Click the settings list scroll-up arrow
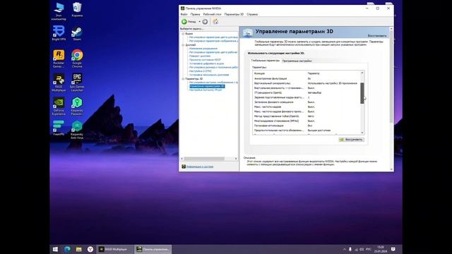 (x=362, y=73)
